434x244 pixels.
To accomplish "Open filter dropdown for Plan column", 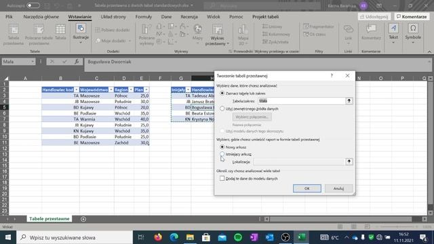I will 146,90.
